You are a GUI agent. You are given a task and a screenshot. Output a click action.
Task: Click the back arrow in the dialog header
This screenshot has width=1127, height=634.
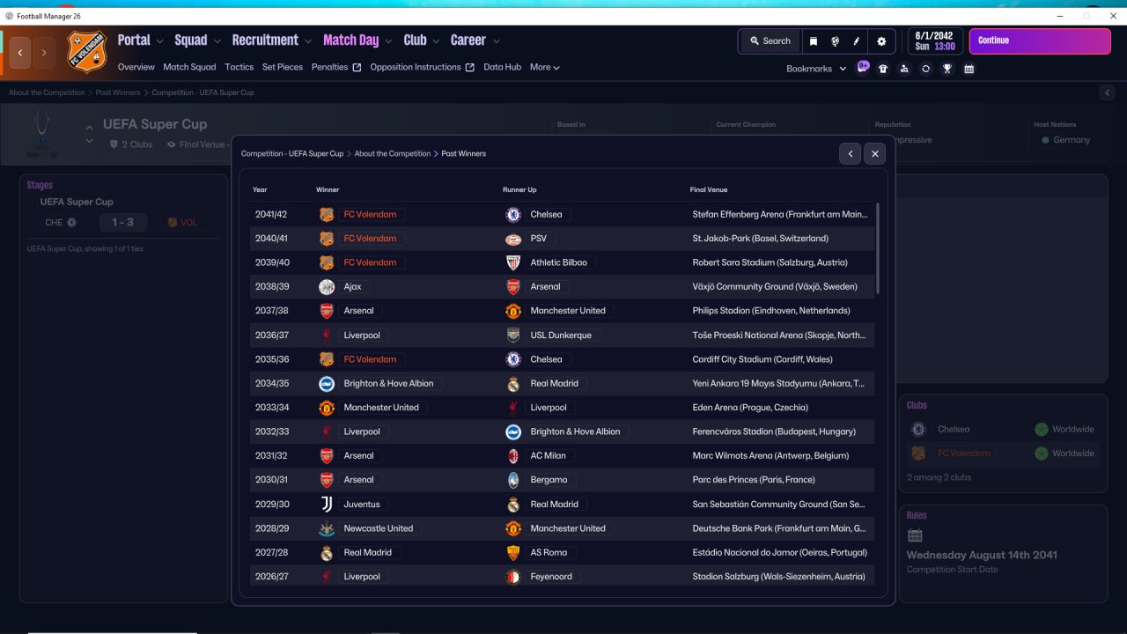(851, 154)
